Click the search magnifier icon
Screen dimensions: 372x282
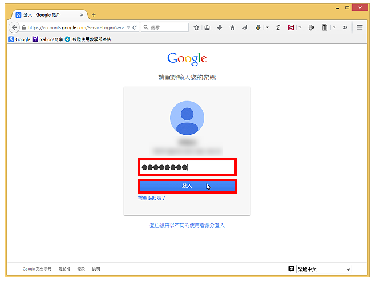pyautogui.click(x=146, y=27)
